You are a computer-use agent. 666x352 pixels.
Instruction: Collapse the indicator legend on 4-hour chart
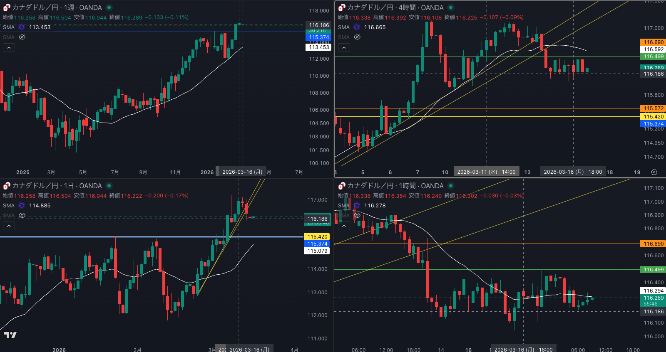click(344, 47)
